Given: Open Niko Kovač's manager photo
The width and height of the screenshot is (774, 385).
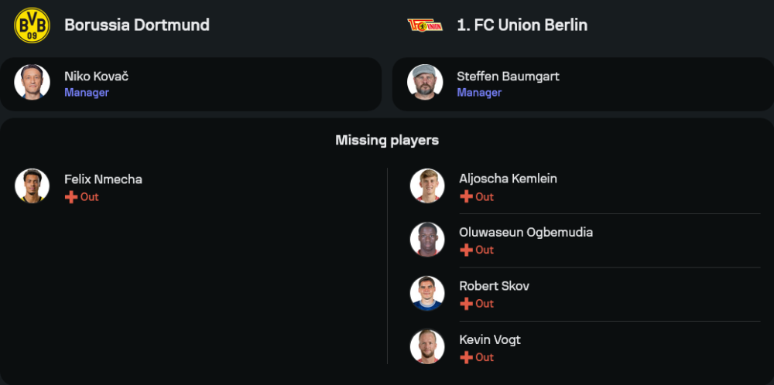Looking at the screenshot, I should [x=32, y=83].
